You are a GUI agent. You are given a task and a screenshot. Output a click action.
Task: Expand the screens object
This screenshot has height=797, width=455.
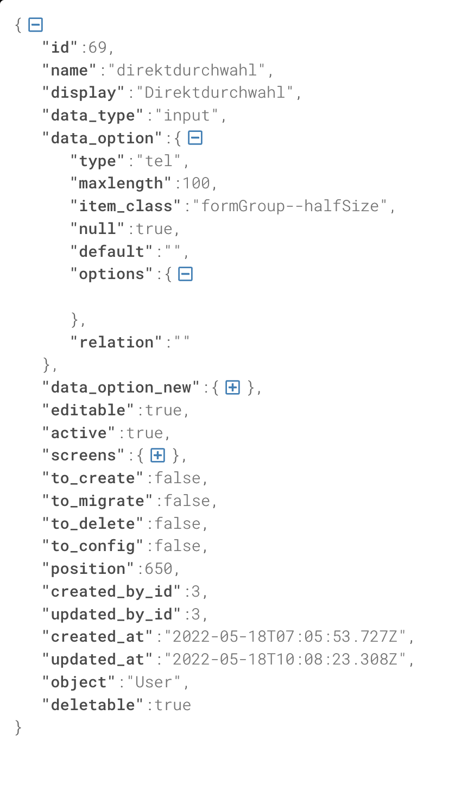click(x=158, y=456)
